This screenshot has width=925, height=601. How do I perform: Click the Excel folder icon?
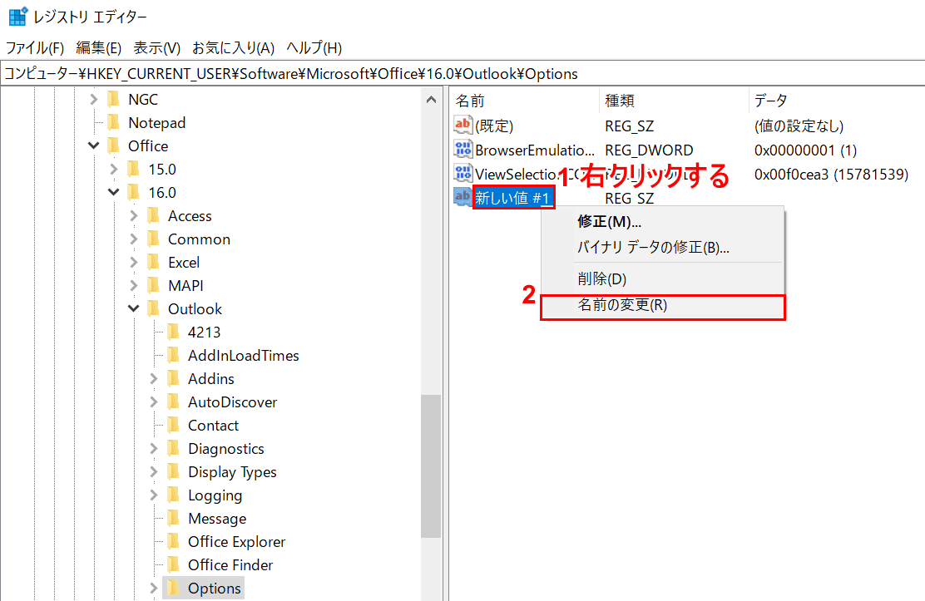click(x=154, y=262)
